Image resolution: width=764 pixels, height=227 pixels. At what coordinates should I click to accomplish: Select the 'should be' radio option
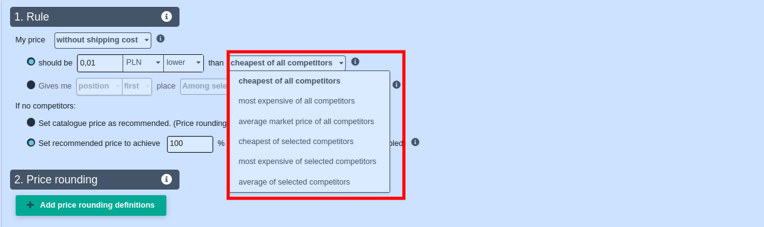(31, 62)
